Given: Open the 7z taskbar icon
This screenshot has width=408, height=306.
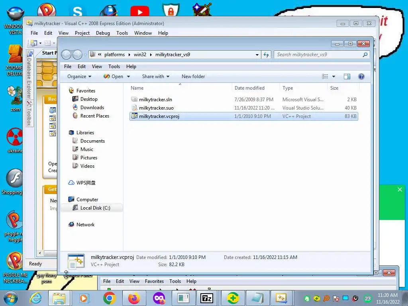Looking at the screenshot, I should [x=207, y=298].
